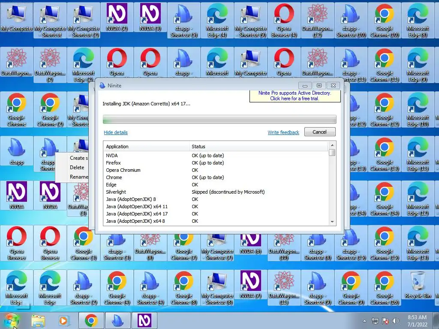Open the Write feedback link

(x=283, y=132)
